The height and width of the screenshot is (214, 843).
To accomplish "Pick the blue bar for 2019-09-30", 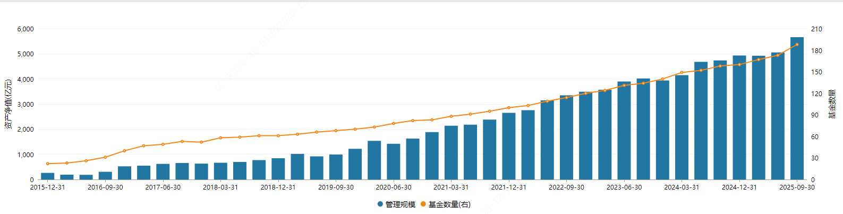I will pyautogui.click(x=336, y=167).
